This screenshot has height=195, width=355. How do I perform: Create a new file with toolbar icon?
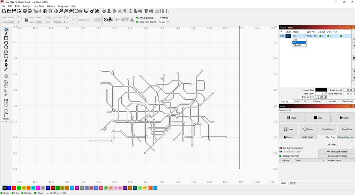click(4, 11)
